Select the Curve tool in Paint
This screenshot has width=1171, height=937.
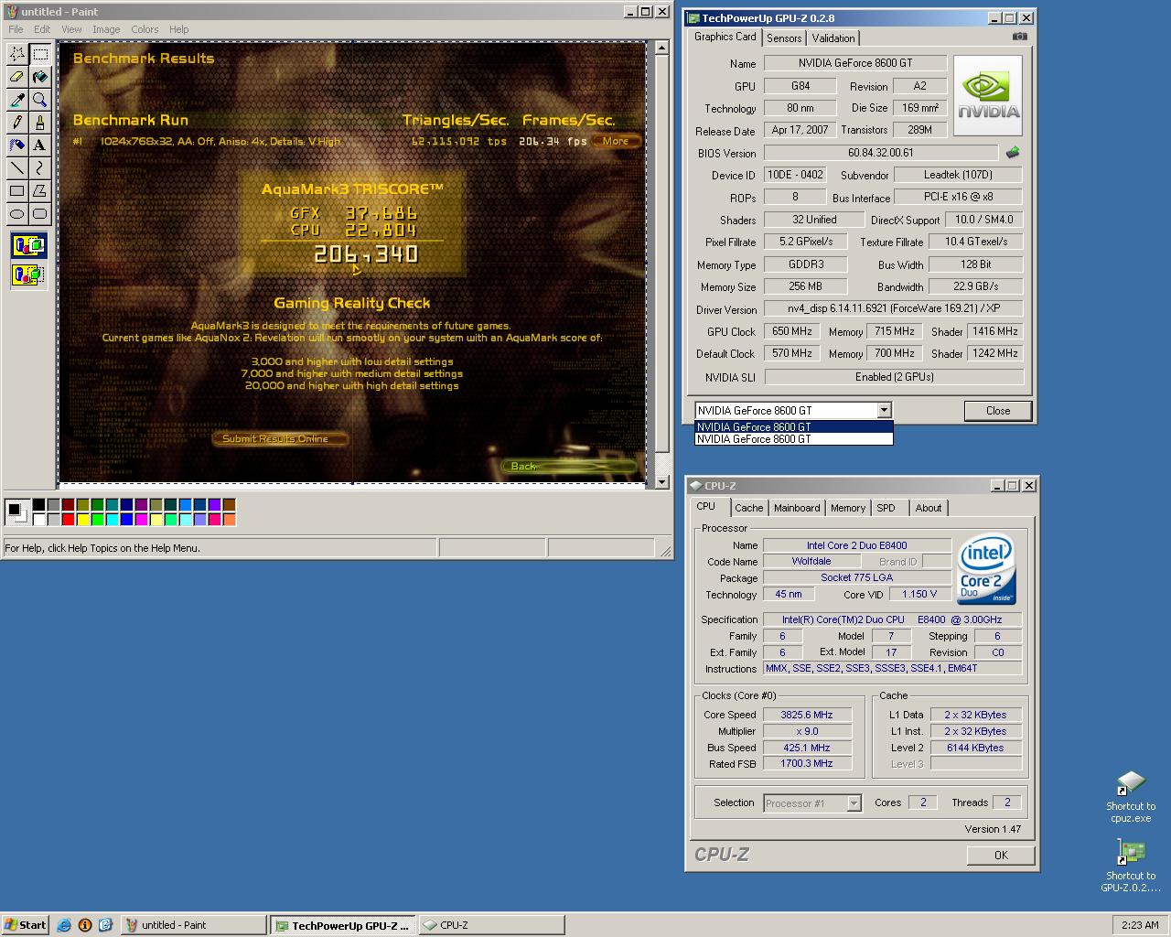pos(39,168)
